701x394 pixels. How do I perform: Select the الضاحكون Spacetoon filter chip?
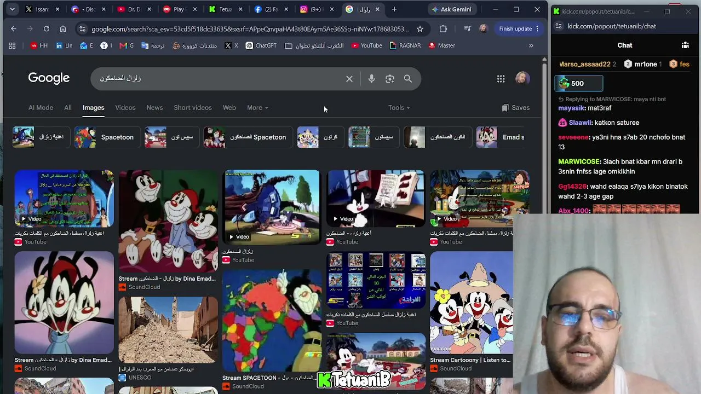248,137
